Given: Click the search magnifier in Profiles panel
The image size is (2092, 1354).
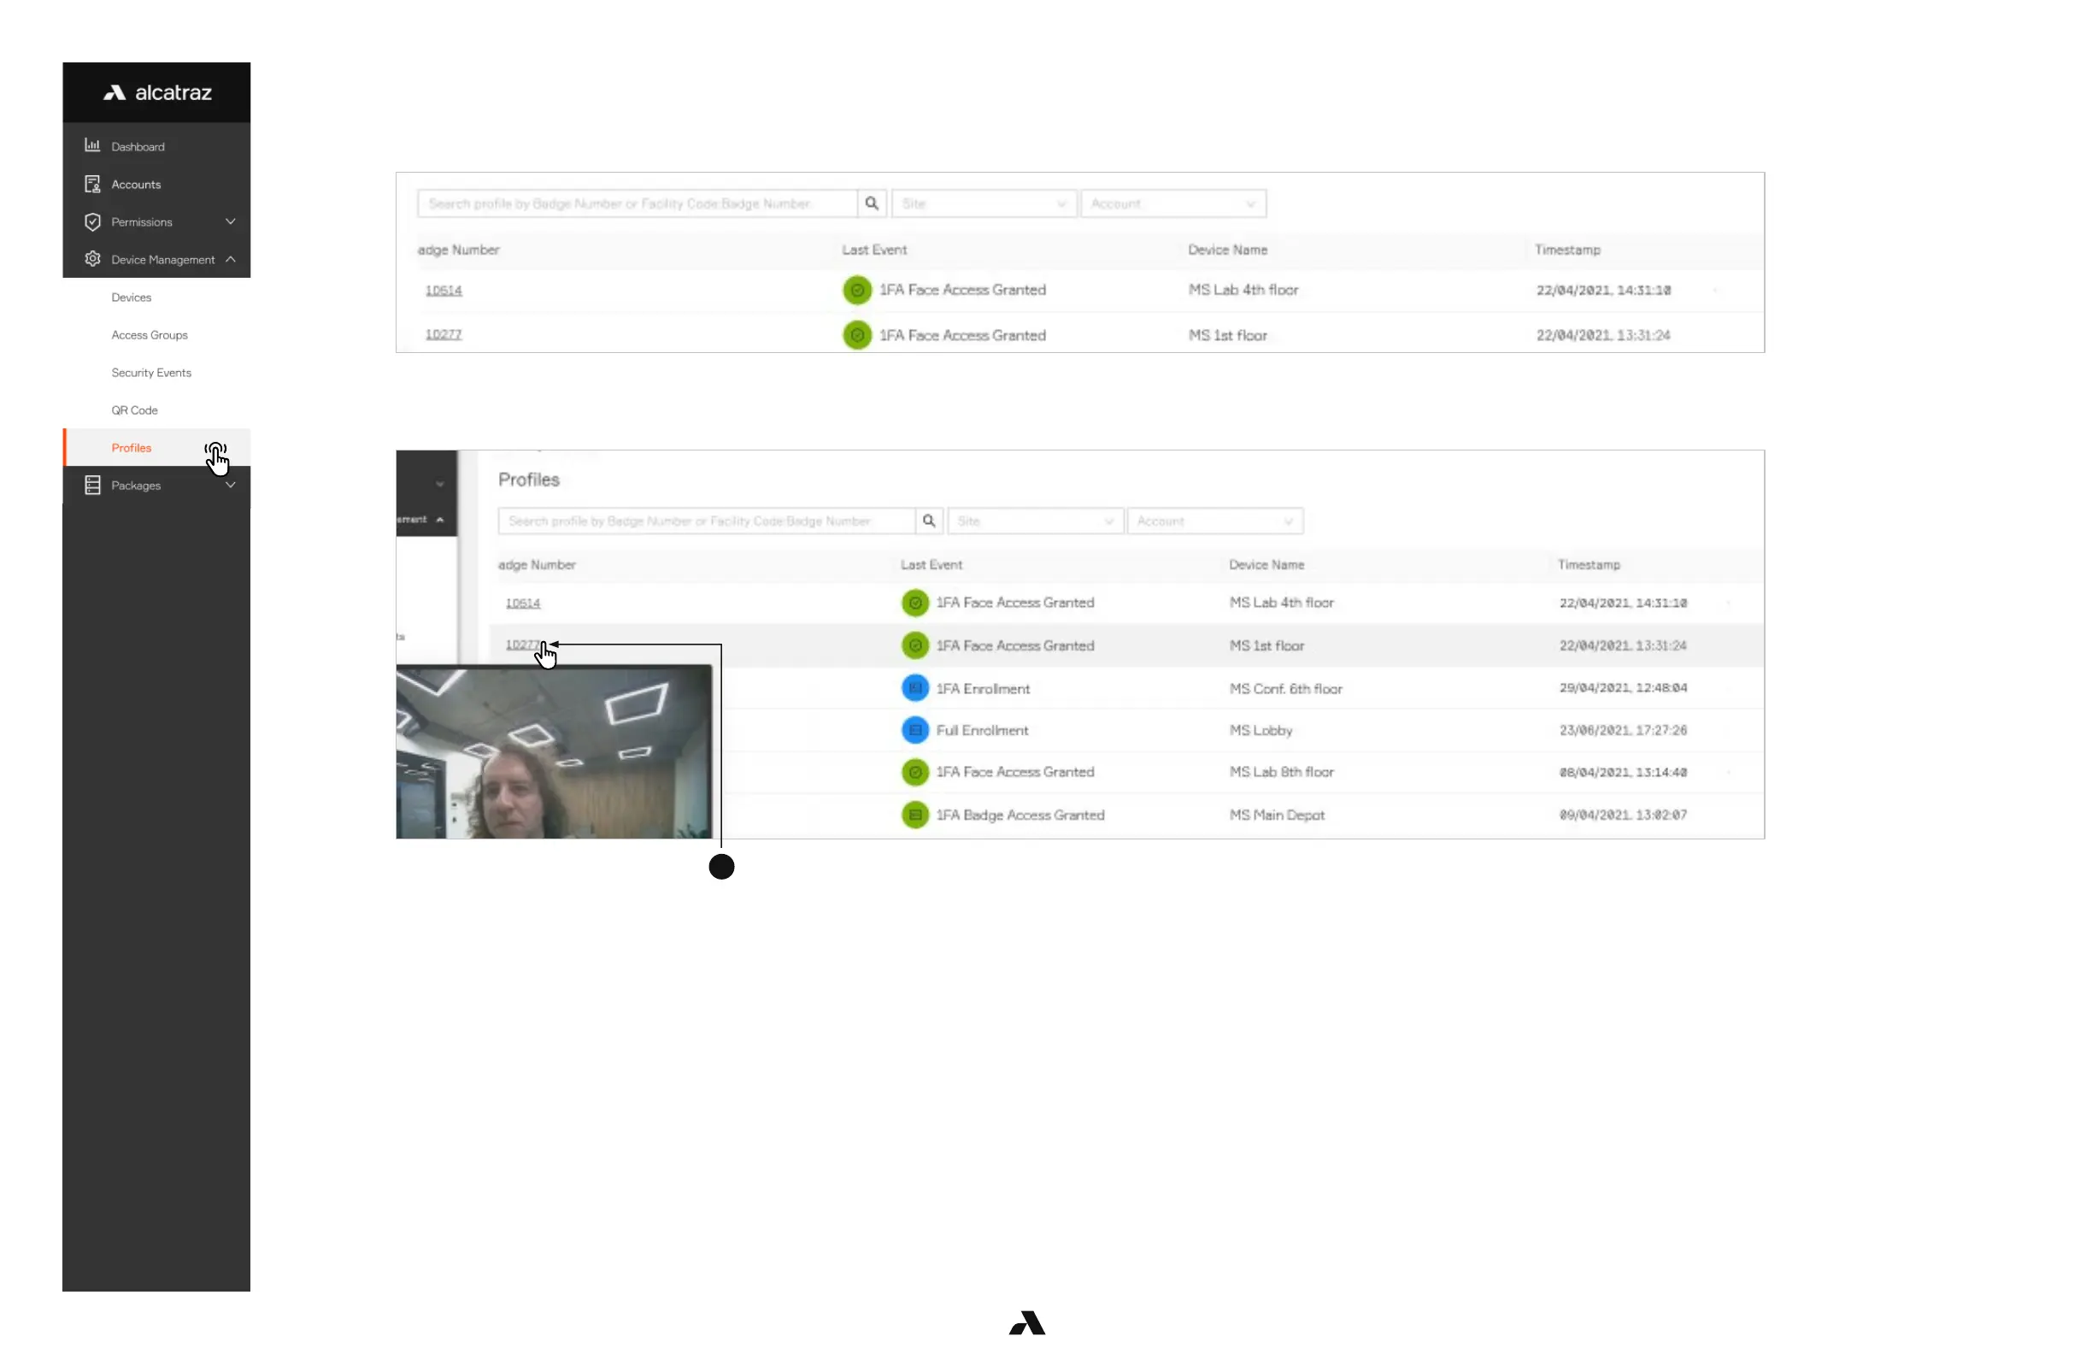Looking at the screenshot, I should 928,521.
